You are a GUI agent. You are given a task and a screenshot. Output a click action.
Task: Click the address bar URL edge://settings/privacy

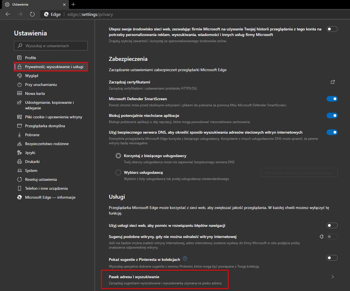point(90,15)
